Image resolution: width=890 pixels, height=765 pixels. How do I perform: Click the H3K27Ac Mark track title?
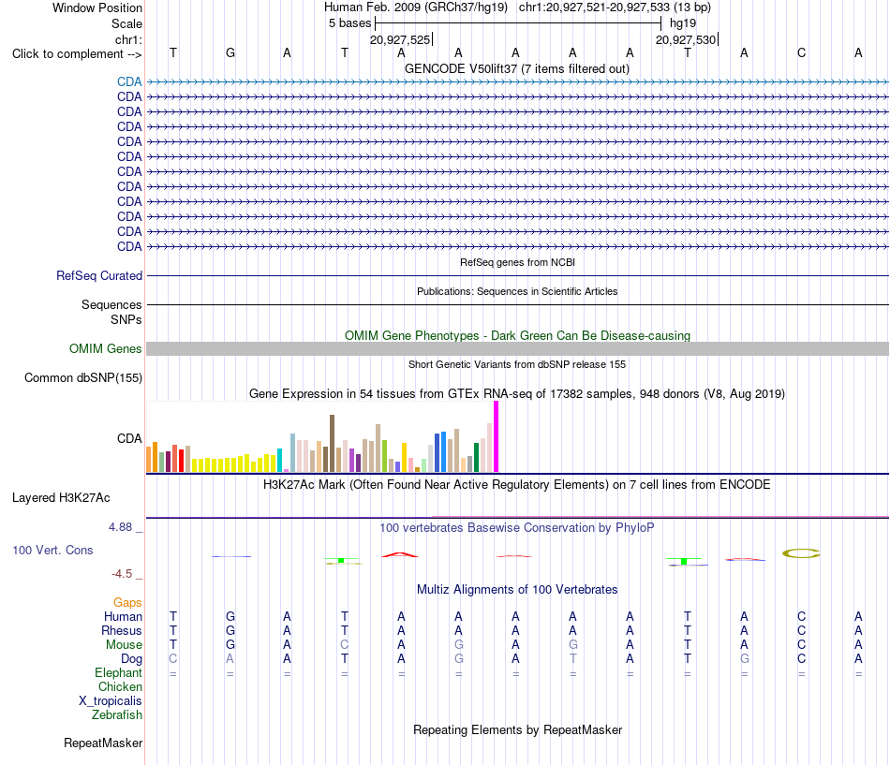[x=516, y=485]
